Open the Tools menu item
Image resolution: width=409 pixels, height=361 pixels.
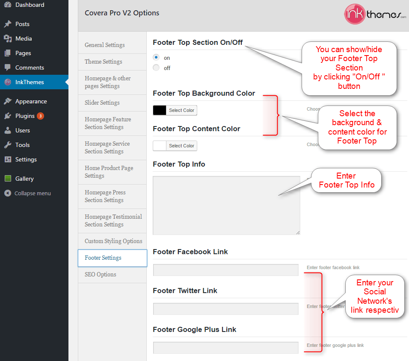34,145
